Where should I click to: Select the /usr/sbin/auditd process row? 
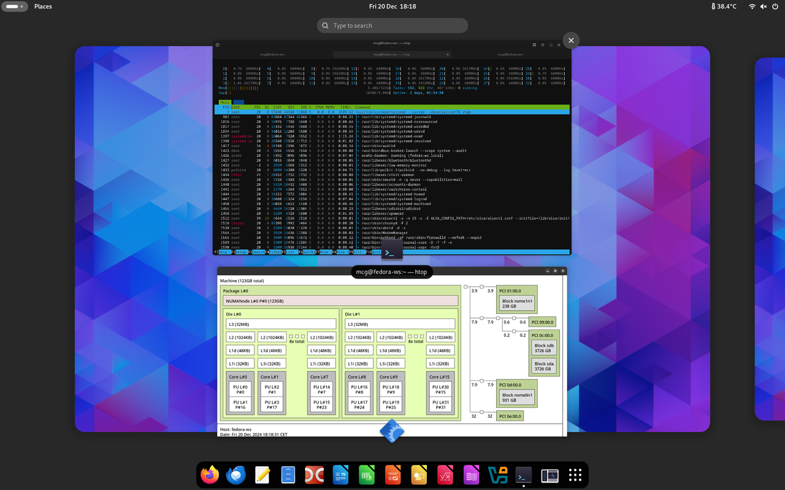point(392,146)
